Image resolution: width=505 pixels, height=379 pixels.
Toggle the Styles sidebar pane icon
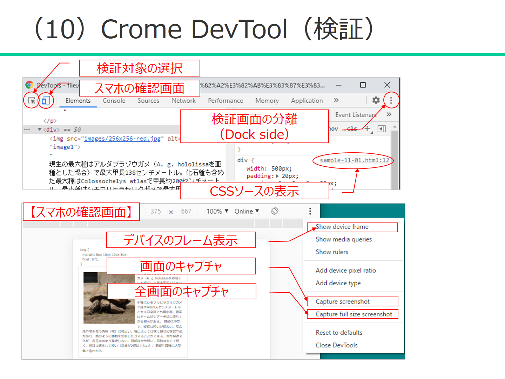[381, 128]
